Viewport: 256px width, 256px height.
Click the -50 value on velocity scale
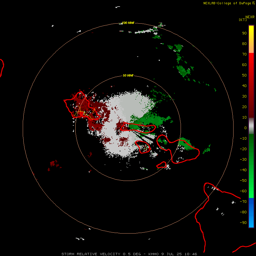click(x=243, y=181)
